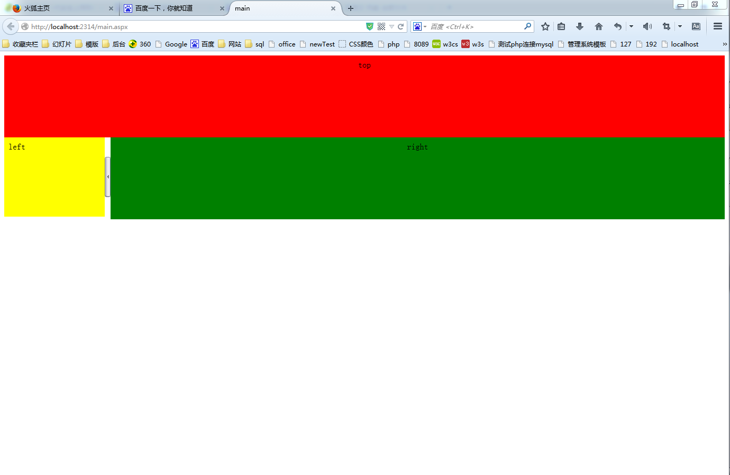Bookmark this page with the star icon
The width and height of the screenshot is (730, 475).
(x=545, y=26)
